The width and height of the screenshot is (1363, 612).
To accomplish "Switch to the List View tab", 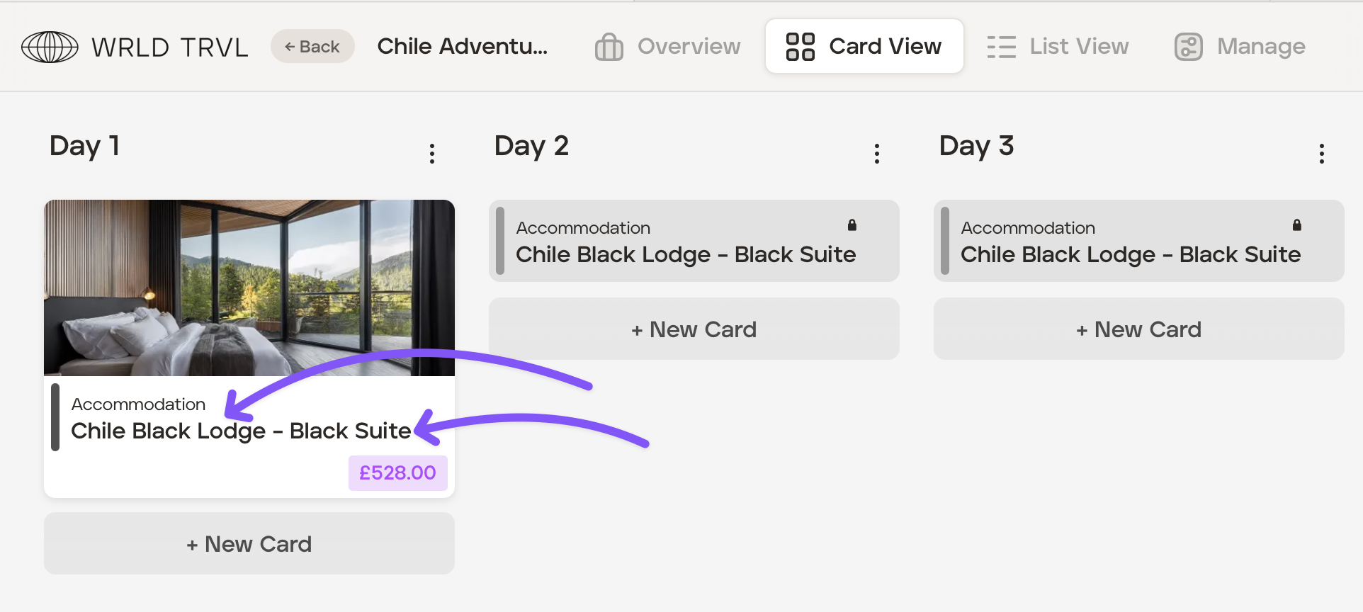I will click(x=1078, y=47).
